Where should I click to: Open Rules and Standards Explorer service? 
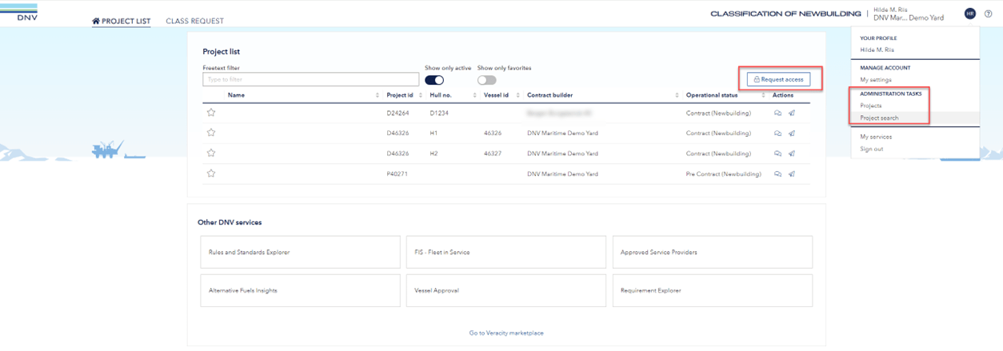(x=300, y=252)
